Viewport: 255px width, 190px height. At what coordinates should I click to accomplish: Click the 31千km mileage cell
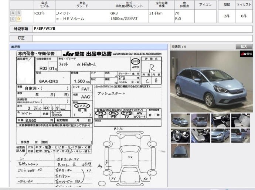coord(161,16)
